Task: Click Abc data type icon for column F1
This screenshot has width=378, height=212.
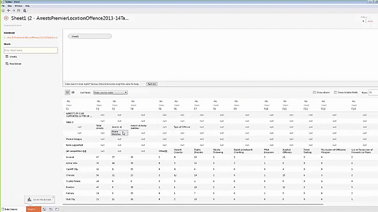Action: [68, 101]
